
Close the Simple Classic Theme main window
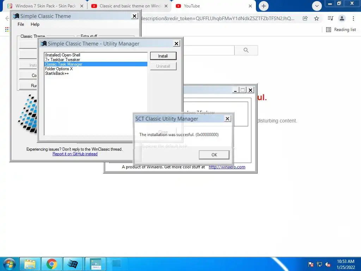(x=134, y=16)
